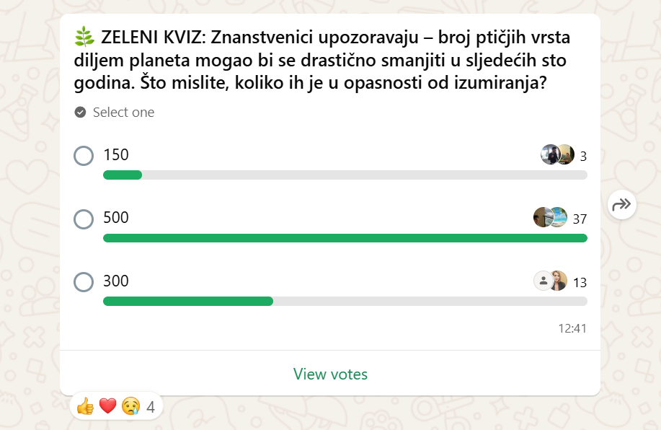Click the Select one checkmark icon
This screenshot has width=661, height=430.
pos(80,113)
